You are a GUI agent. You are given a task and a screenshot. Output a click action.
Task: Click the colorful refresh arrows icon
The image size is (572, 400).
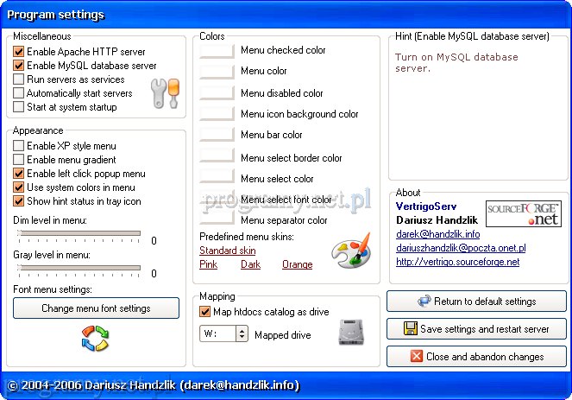96,338
